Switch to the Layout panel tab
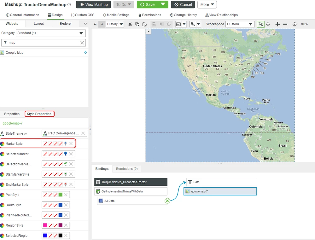The image size is (315, 240). click(x=38, y=24)
